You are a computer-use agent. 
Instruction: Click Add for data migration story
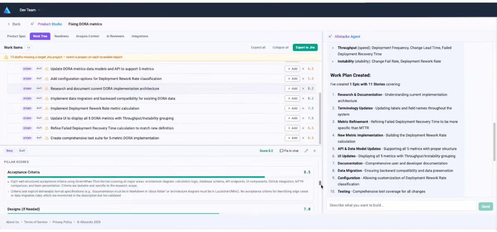pyautogui.click(x=292, y=99)
